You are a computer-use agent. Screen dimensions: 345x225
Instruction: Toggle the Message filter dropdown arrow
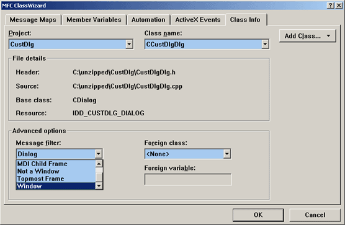coord(99,154)
